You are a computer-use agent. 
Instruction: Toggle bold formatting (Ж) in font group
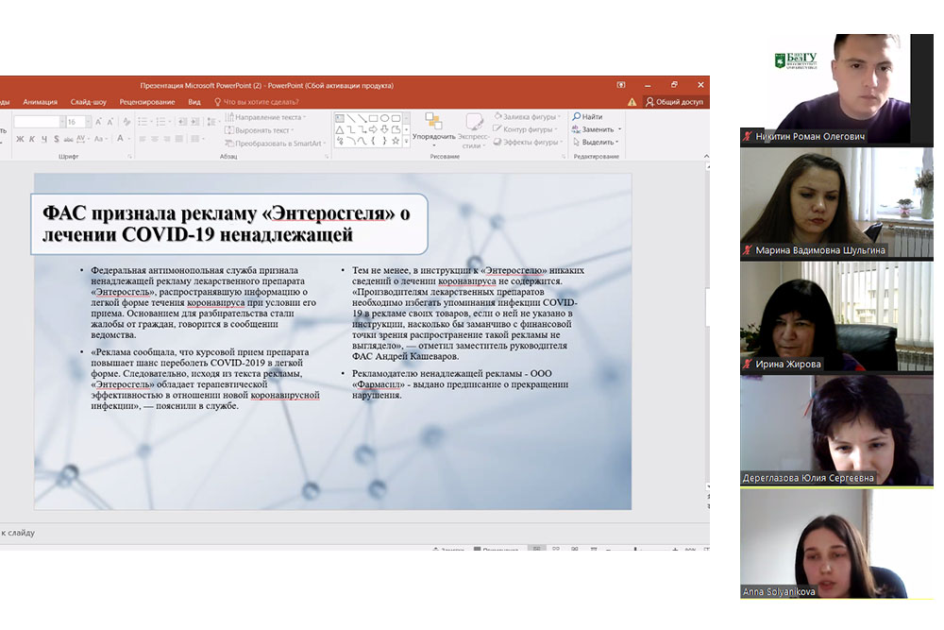(x=19, y=140)
